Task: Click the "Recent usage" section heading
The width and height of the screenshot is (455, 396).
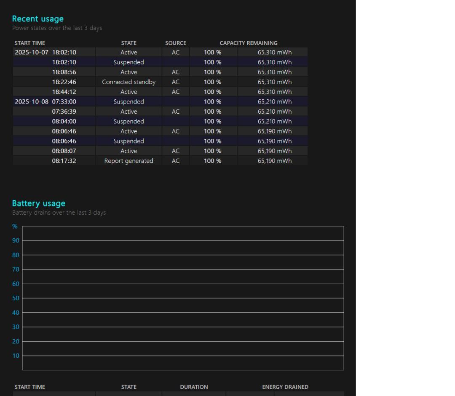Action: (38, 19)
